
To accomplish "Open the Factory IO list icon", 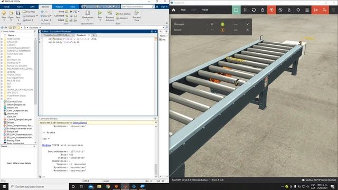I will coord(307,10).
